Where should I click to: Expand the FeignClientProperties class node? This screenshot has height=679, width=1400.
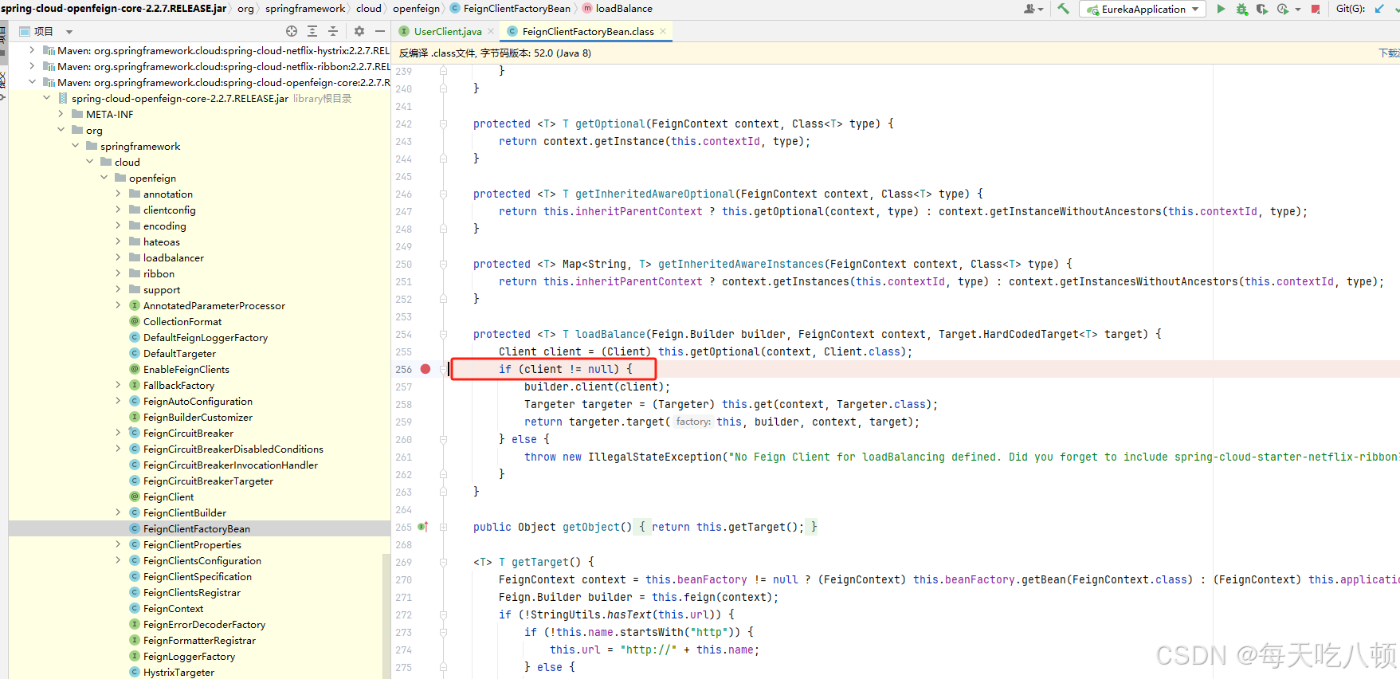[x=118, y=544]
